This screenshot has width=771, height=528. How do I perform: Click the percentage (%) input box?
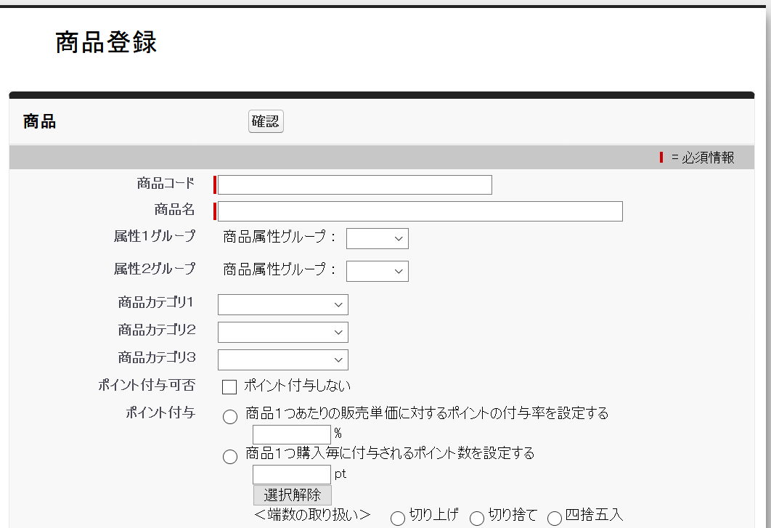290,434
